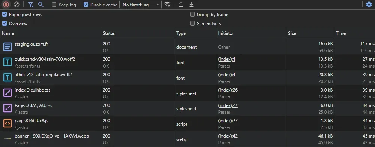Open (index):27 initiator link for Page.CC6VgViU.css
The image size is (375, 147).
point(228,105)
